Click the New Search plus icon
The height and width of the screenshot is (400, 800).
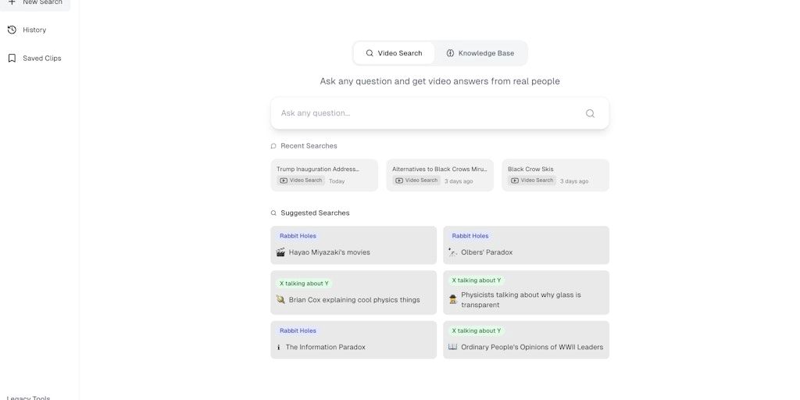point(12,2)
